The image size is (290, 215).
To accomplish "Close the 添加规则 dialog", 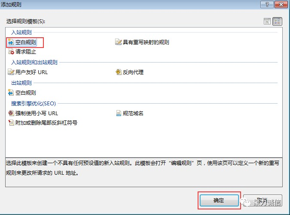I will click(x=281, y=4).
